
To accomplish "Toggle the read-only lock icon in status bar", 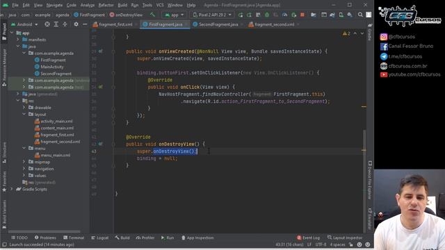I will [350, 244].
